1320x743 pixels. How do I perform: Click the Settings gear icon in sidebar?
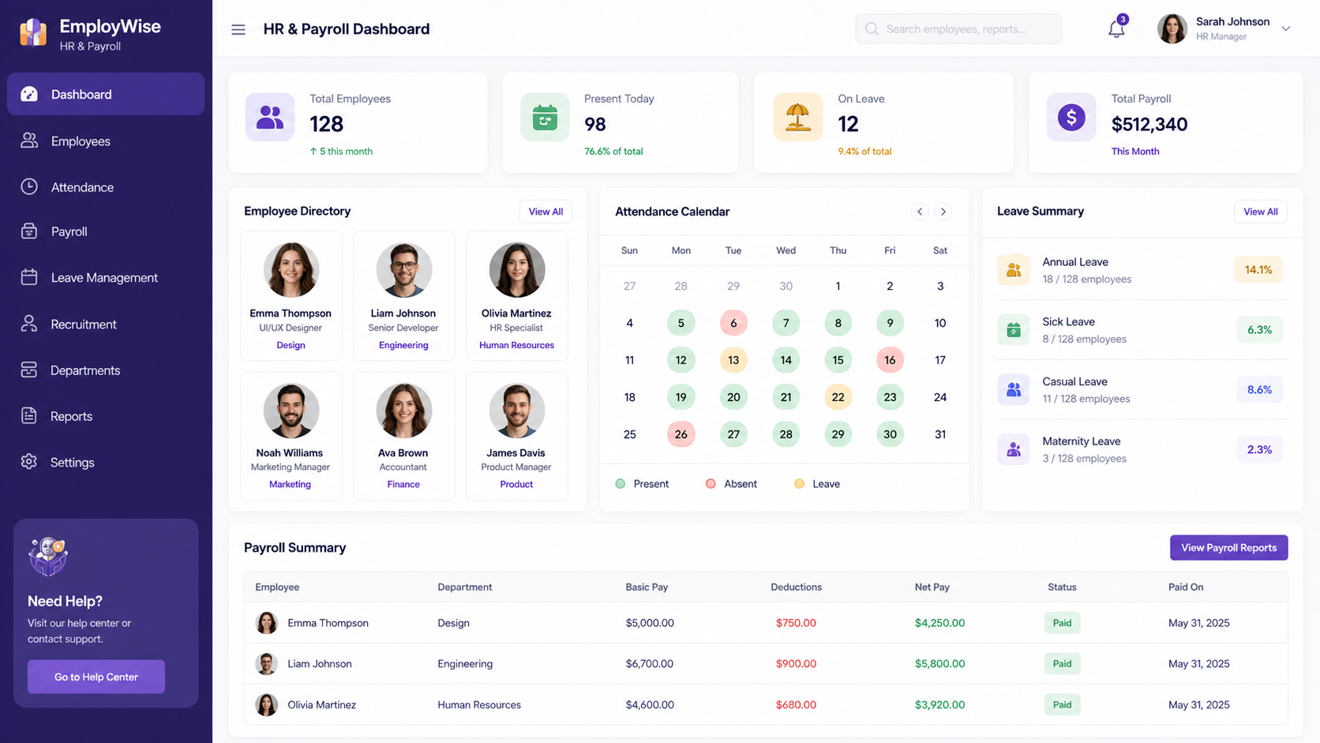tap(29, 462)
